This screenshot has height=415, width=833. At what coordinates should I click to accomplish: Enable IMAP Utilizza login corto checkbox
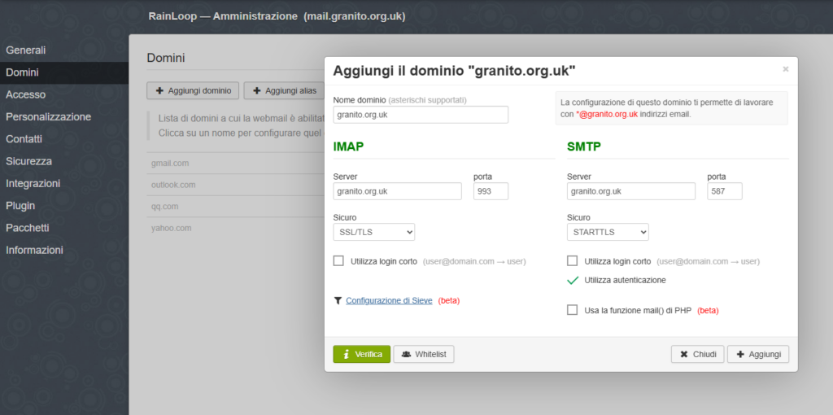(338, 261)
